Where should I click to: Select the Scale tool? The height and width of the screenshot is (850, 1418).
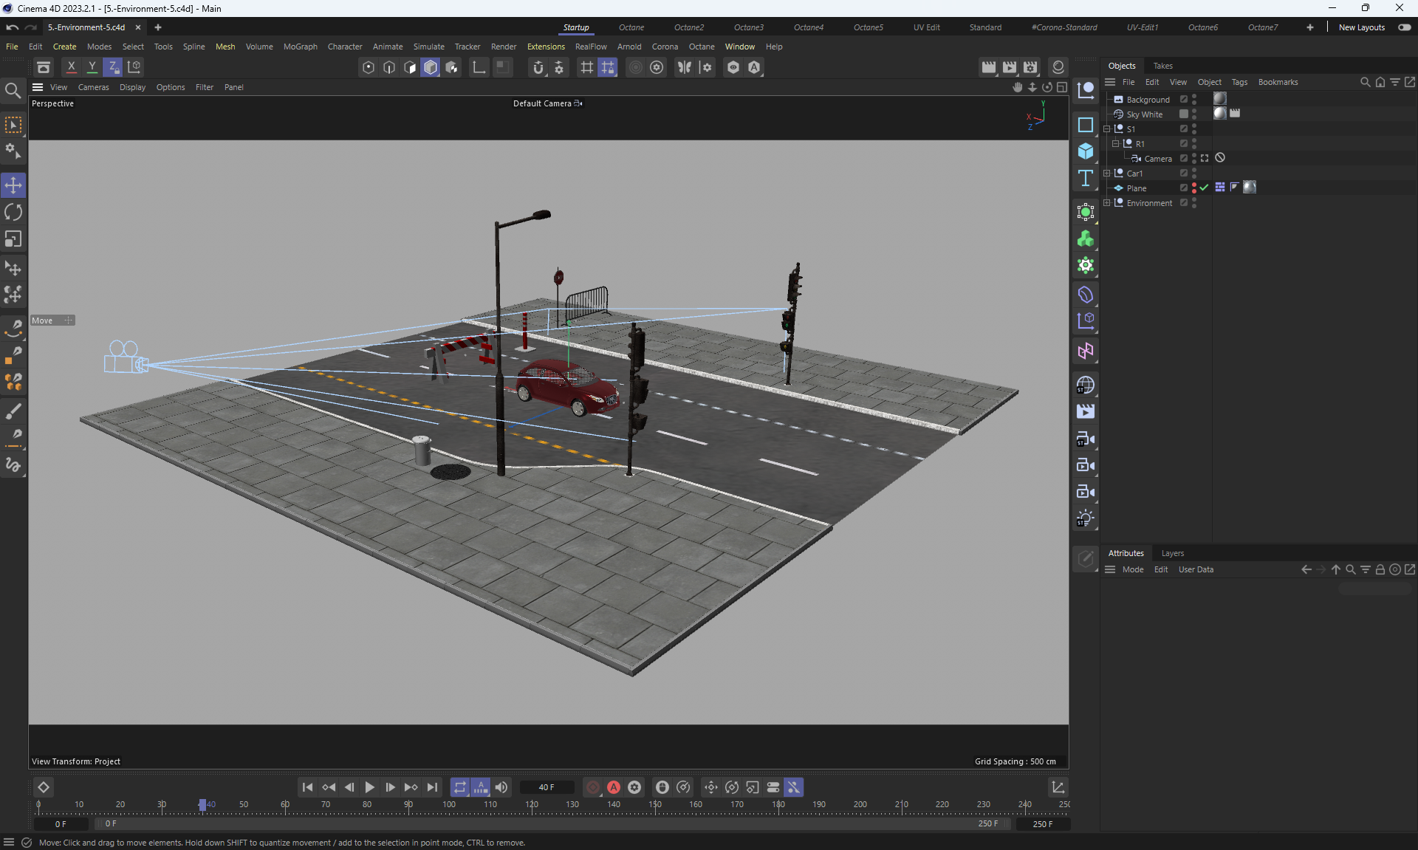13,239
